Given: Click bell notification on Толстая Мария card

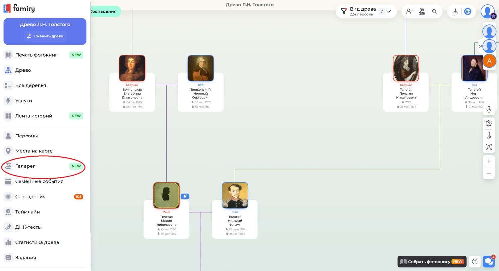Looking at the screenshot, I should [x=185, y=196].
